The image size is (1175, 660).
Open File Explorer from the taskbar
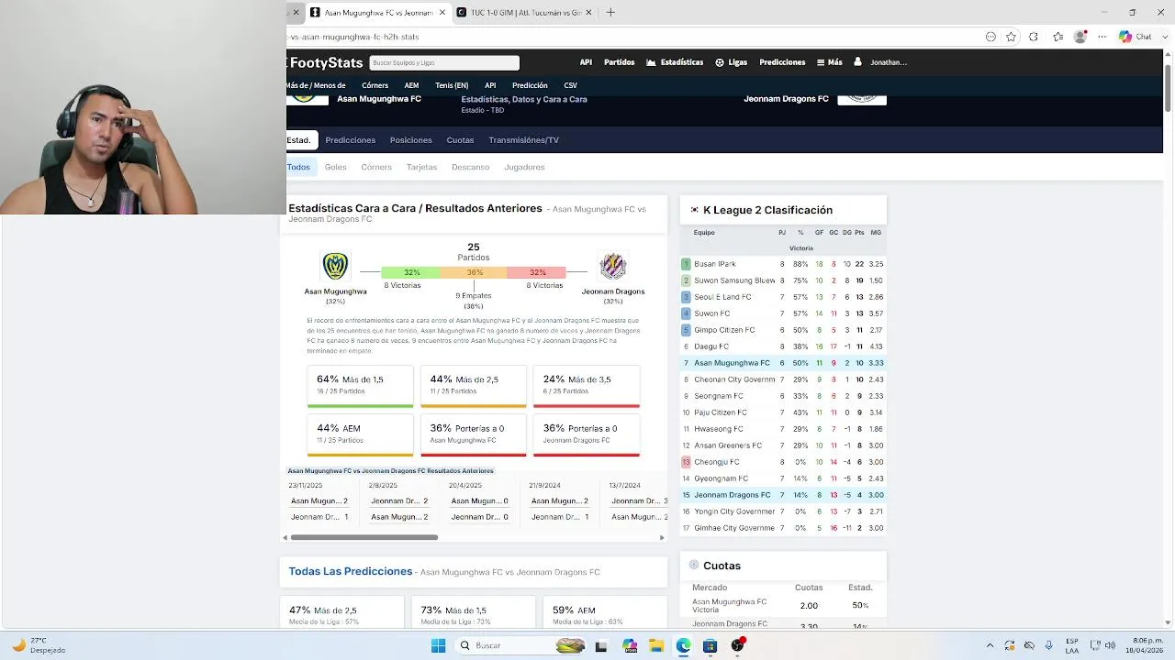656,645
